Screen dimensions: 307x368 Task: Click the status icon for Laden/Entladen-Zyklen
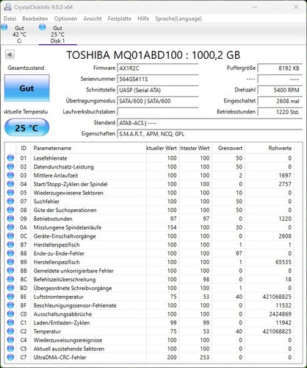[x=10, y=322]
